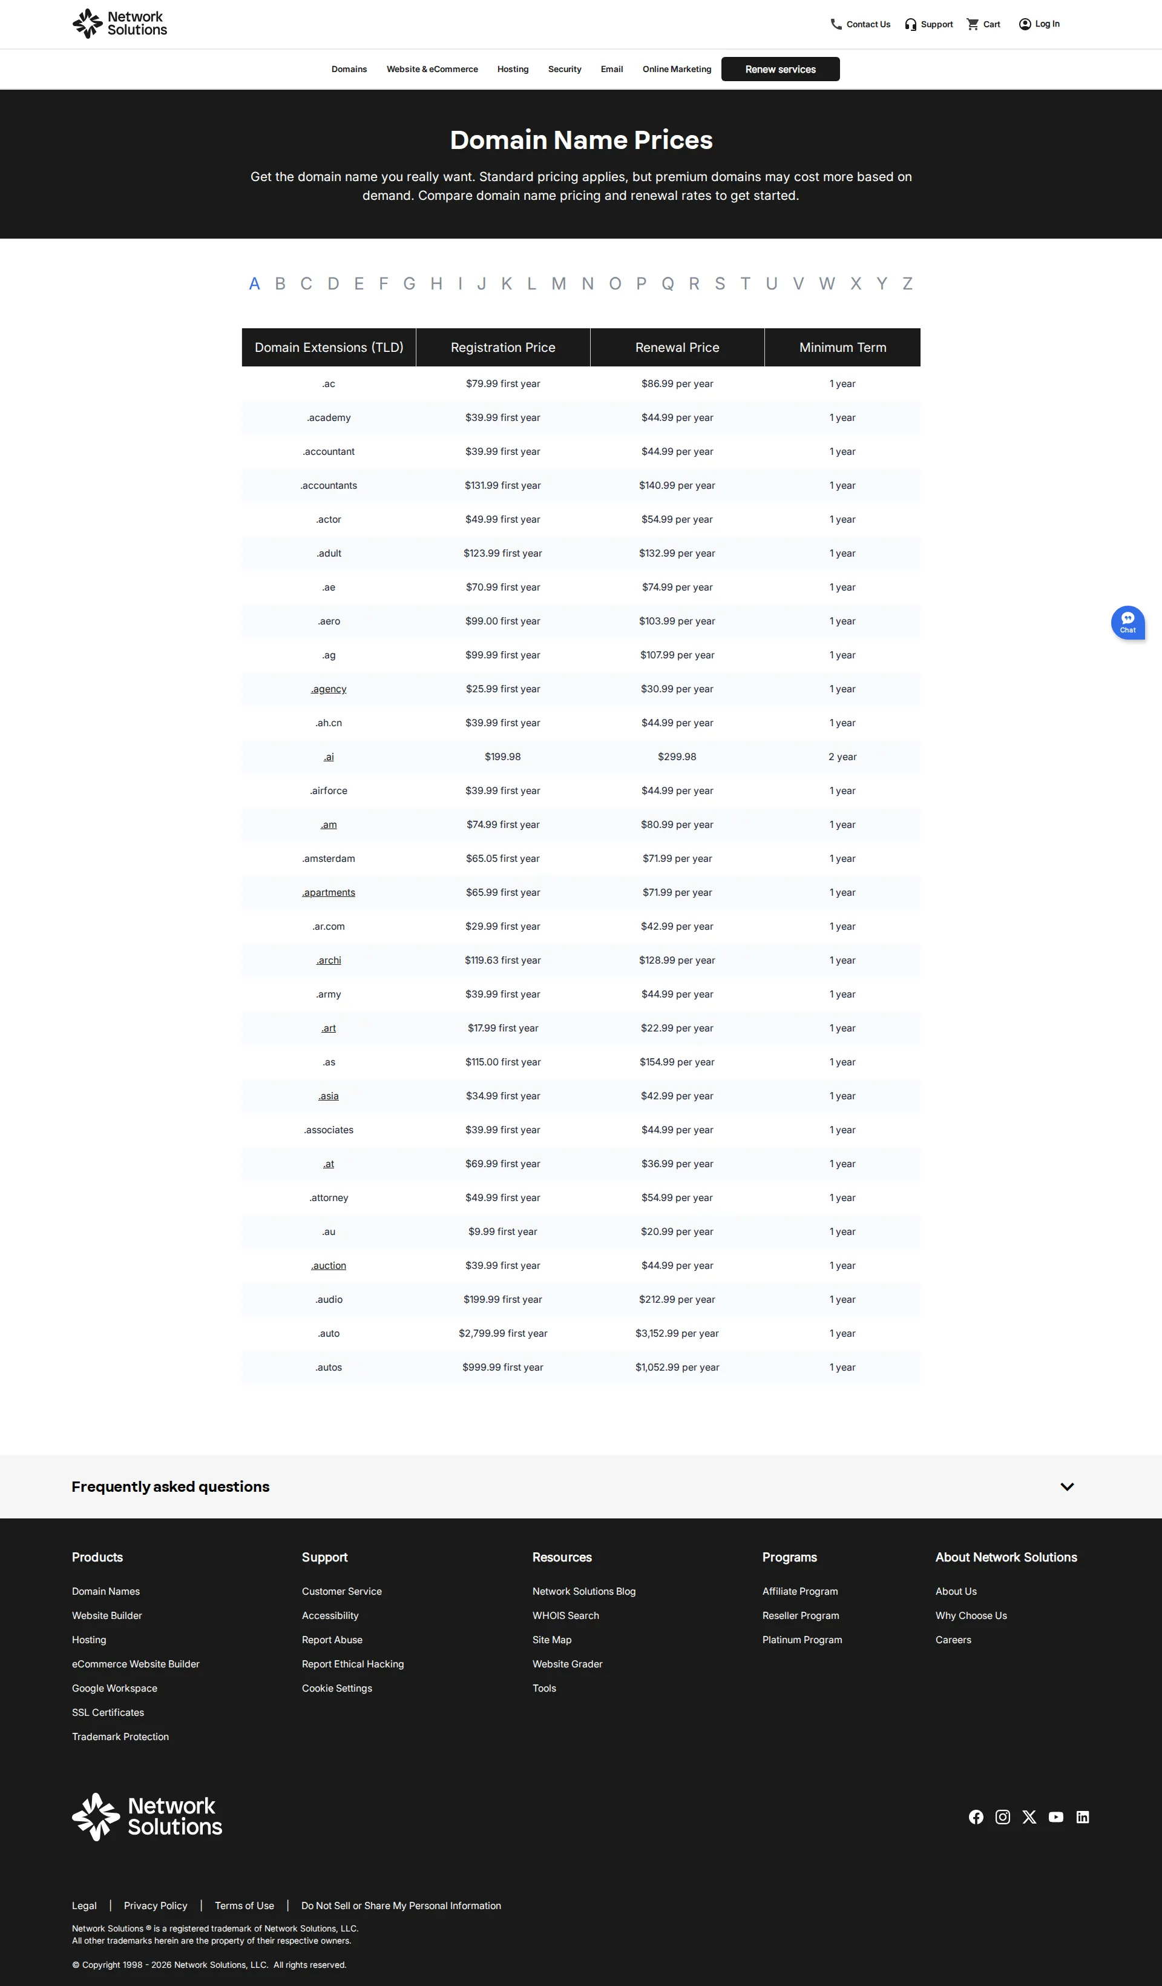This screenshot has height=1986, width=1162.
Task: Open the Online Marketing menu
Action: click(x=676, y=68)
